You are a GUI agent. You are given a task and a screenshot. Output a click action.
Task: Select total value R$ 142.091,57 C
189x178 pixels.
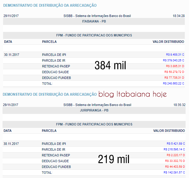174,173
